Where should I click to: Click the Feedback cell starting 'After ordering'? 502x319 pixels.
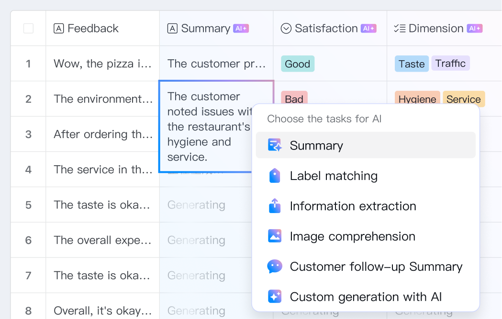103,134
